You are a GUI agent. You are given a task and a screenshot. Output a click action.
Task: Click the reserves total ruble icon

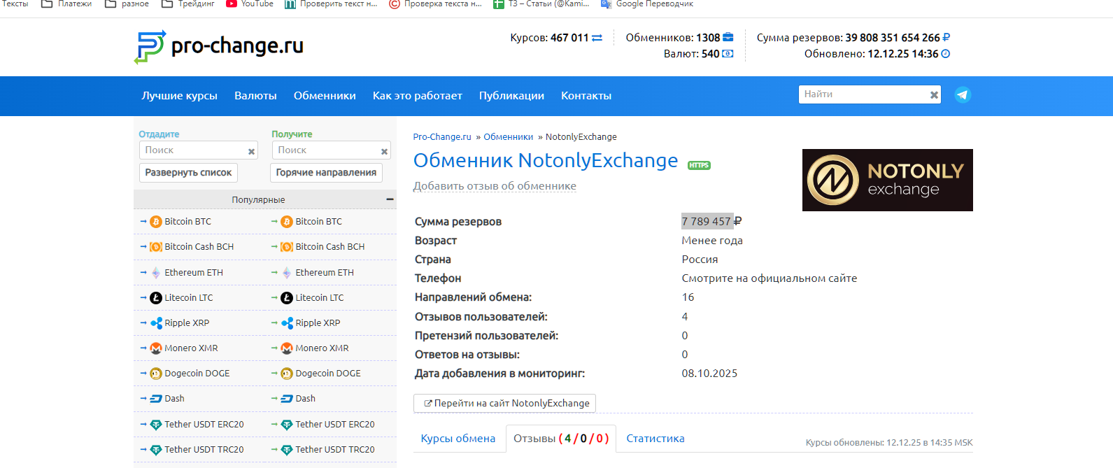(x=947, y=38)
